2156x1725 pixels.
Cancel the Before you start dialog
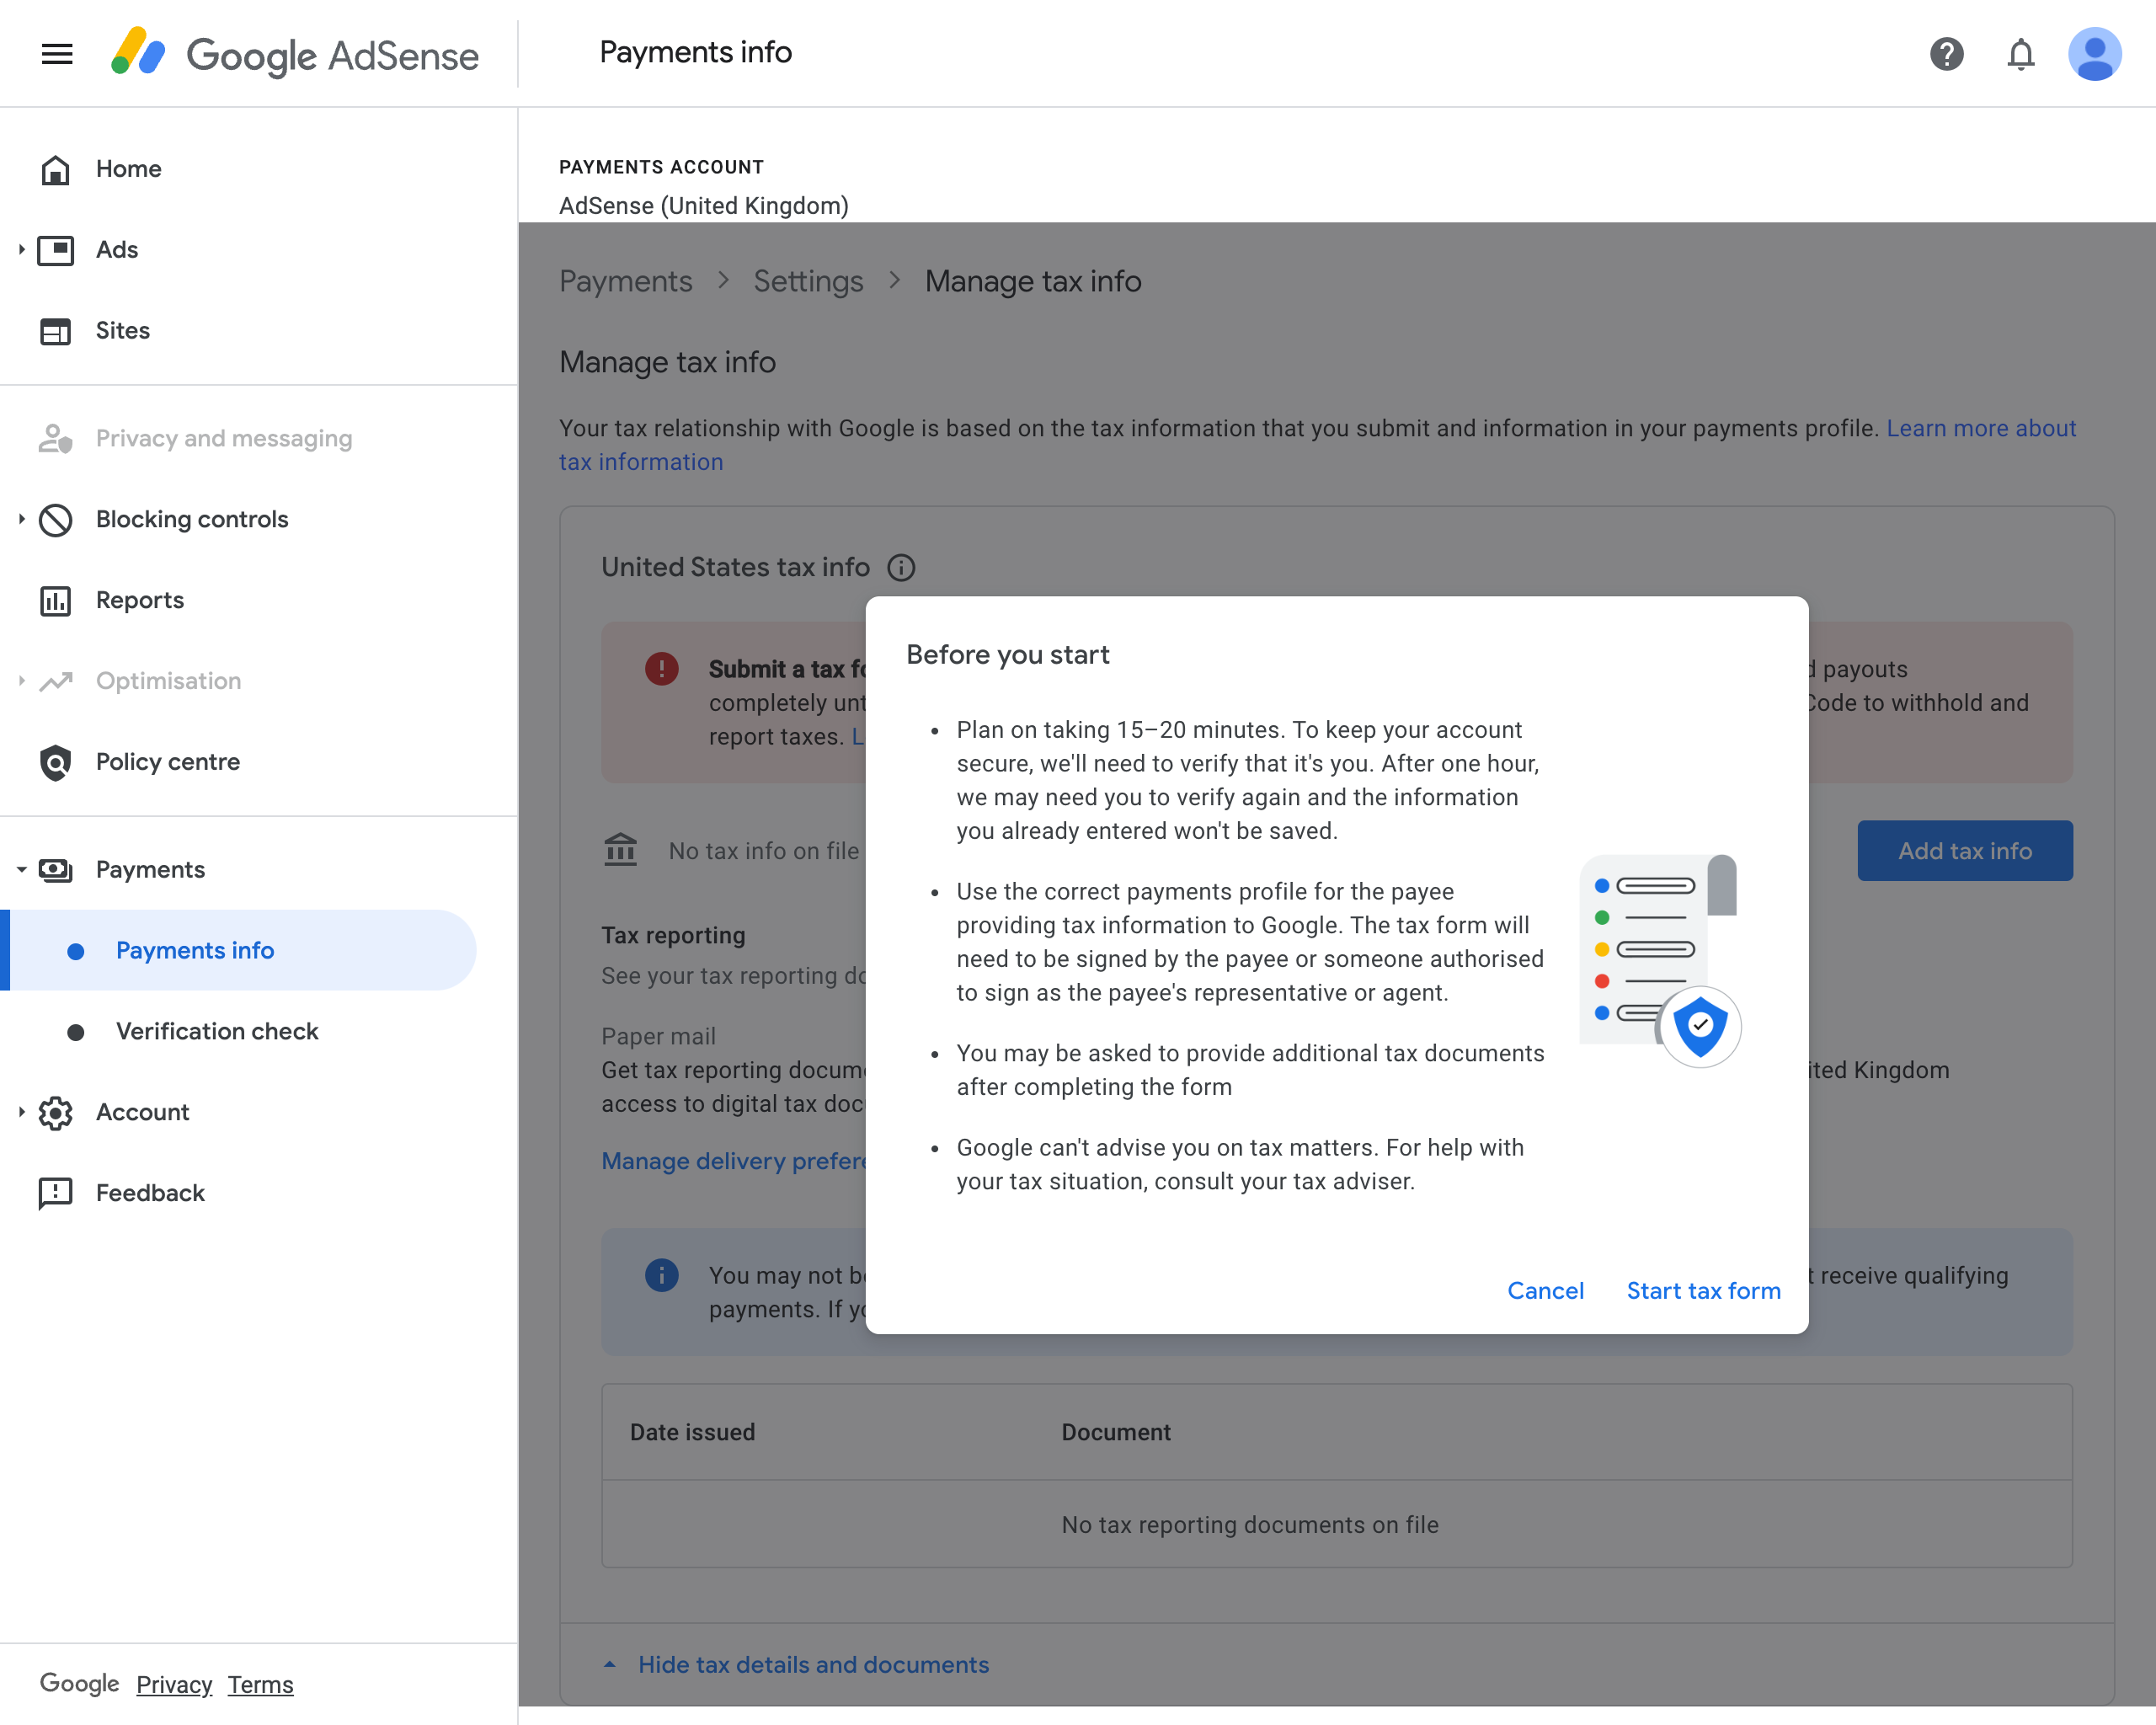coord(1545,1290)
